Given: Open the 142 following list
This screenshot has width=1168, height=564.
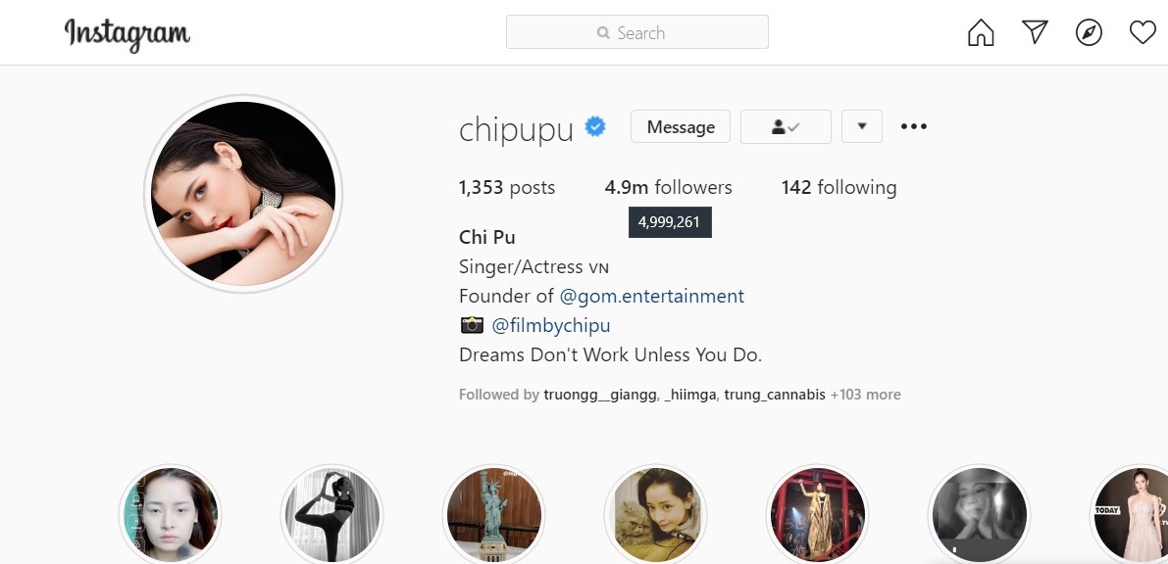Looking at the screenshot, I should (x=838, y=187).
